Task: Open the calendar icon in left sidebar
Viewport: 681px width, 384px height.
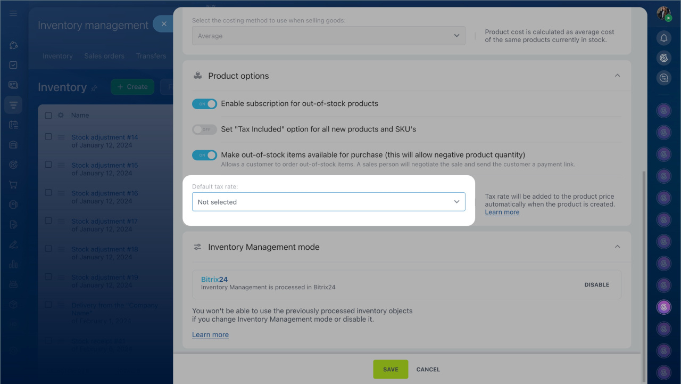Action: tap(13, 125)
